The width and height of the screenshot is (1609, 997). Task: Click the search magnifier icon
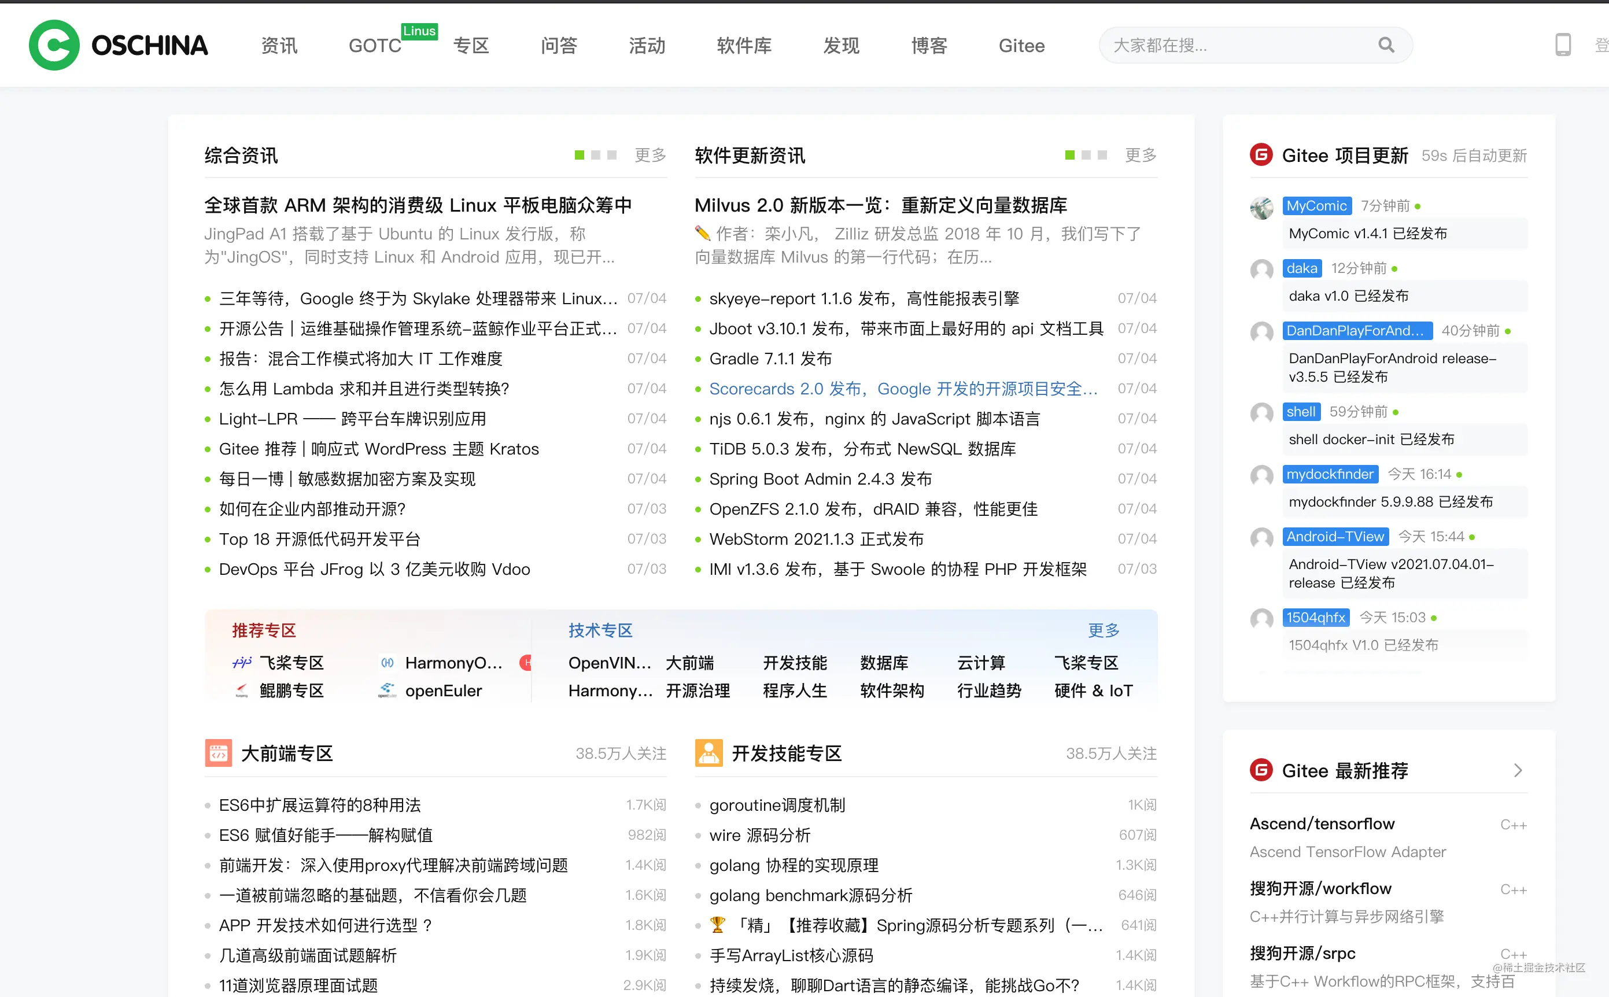click(1386, 45)
